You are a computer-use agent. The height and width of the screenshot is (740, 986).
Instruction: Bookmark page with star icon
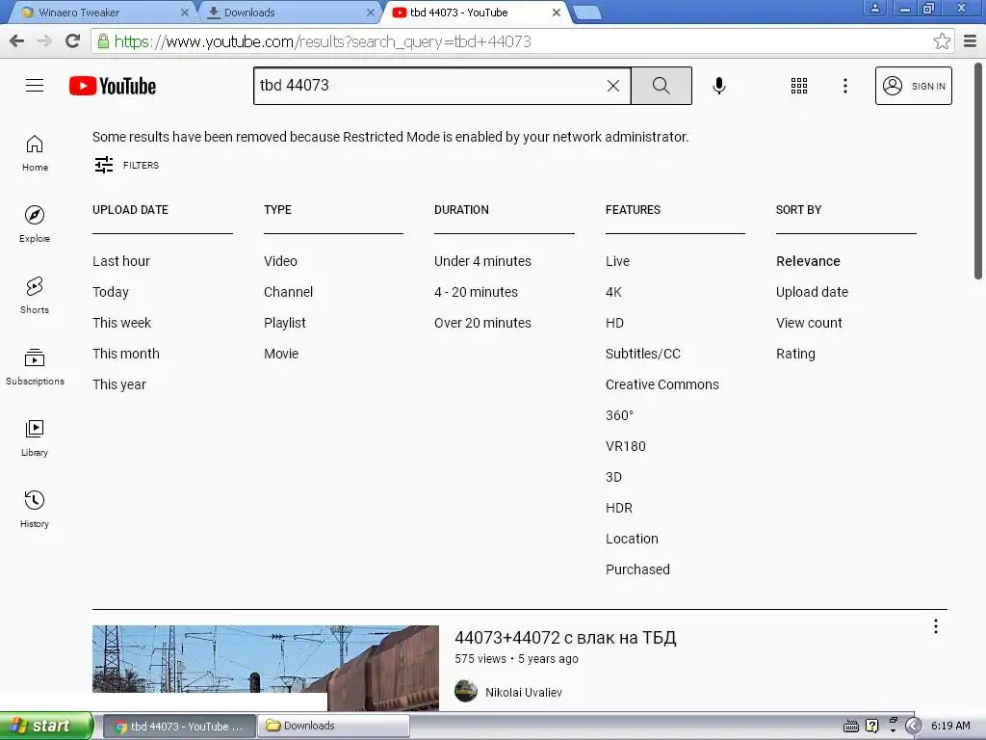(x=942, y=41)
